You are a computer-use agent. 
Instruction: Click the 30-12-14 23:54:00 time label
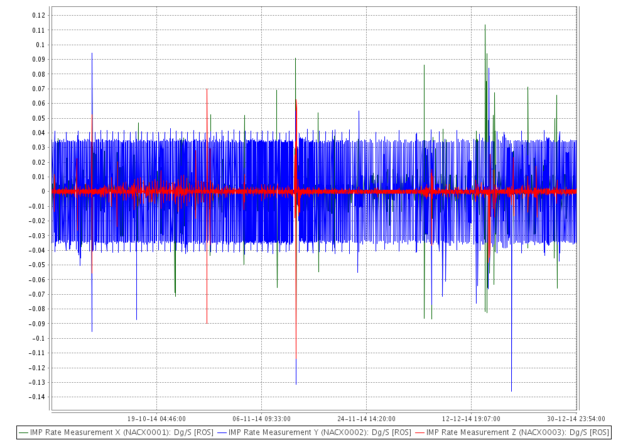576,419
